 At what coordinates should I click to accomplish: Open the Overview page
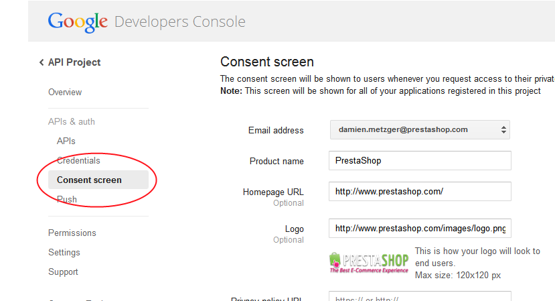(65, 93)
